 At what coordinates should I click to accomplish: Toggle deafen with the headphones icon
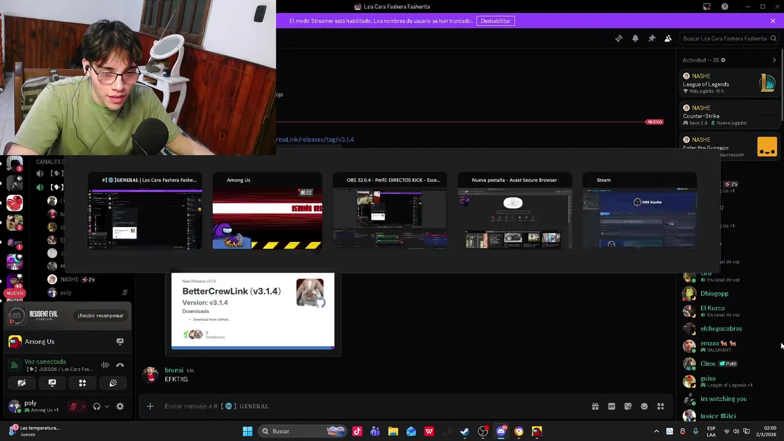(x=97, y=406)
